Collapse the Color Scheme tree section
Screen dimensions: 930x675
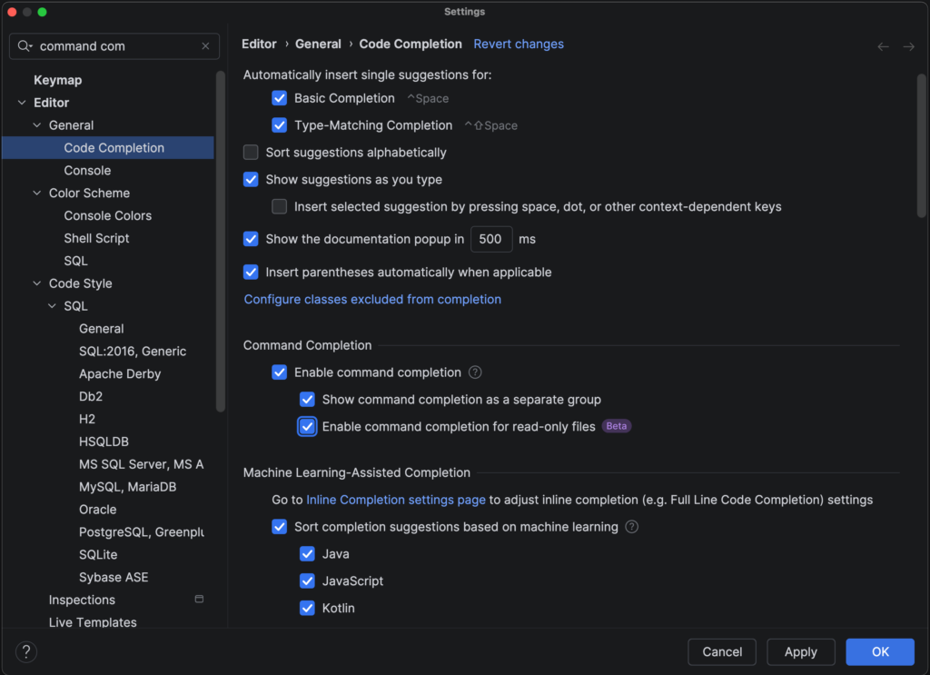[37, 194]
